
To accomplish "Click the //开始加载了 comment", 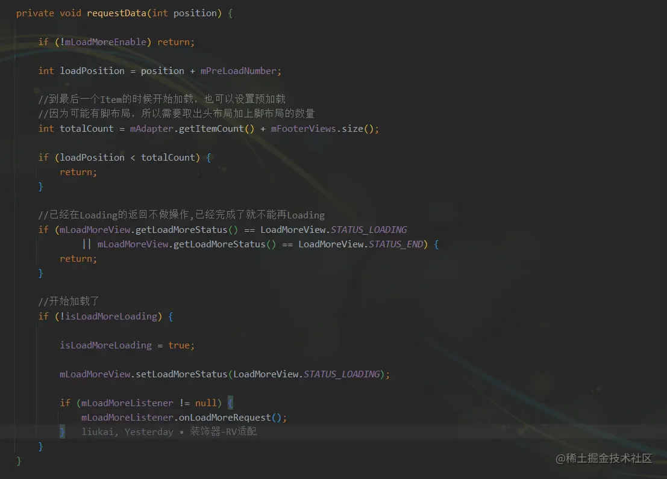I will pyautogui.click(x=69, y=301).
